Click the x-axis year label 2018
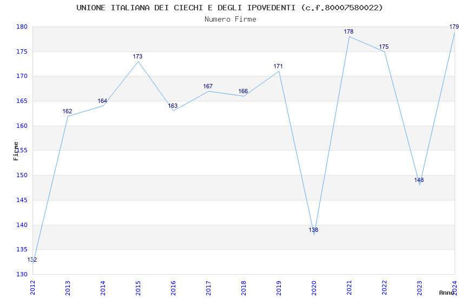The width and height of the screenshot is (460, 298). pyautogui.click(x=244, y=288)
